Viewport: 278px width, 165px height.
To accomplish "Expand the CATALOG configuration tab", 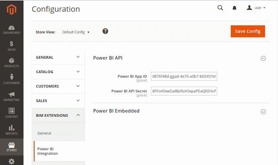I will (58, 72).
